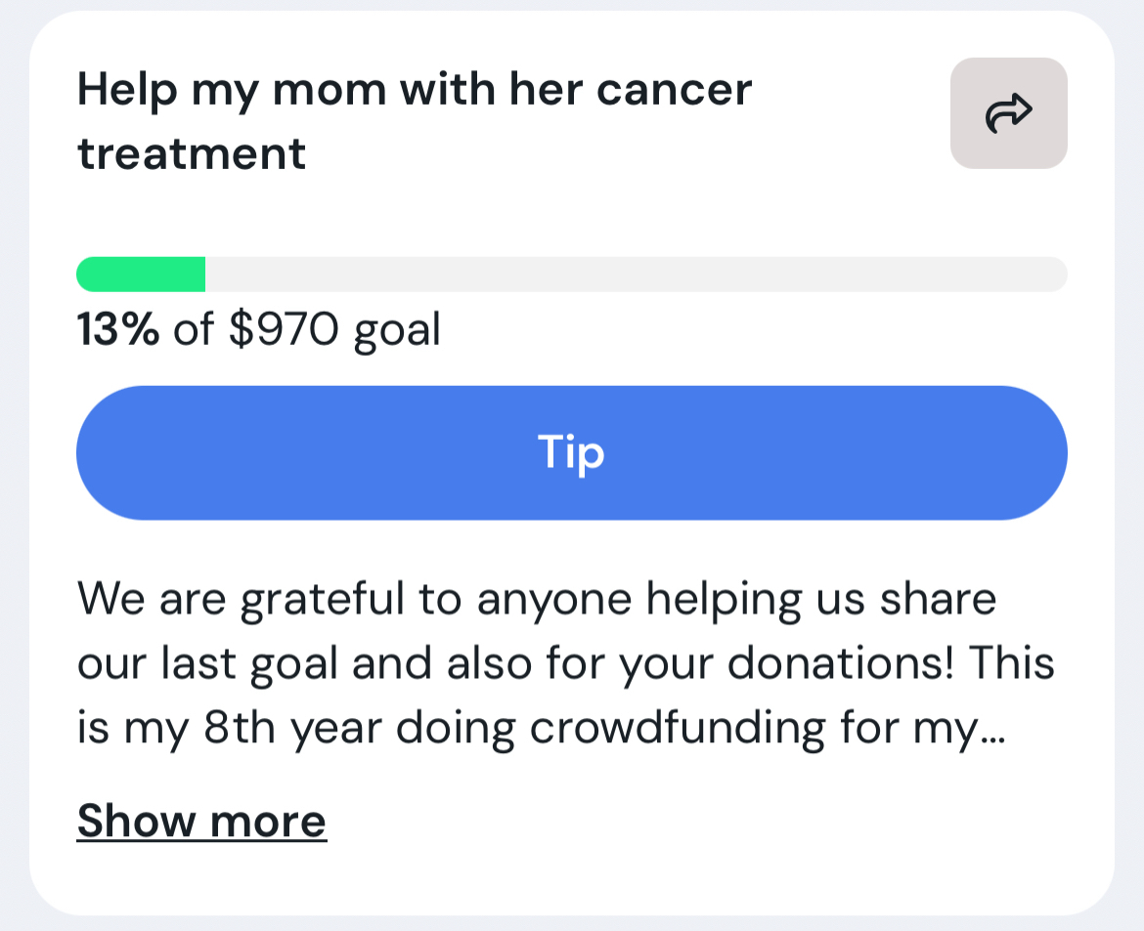Click the gray unfilled progress bar portion

tap(636, 275)
